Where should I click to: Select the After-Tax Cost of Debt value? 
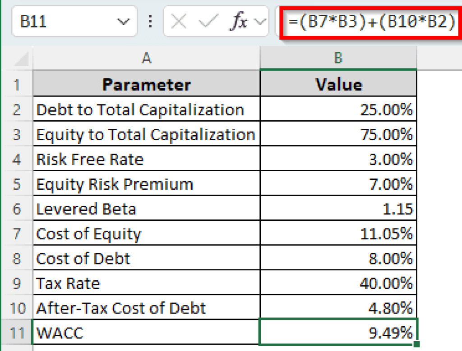[x=337, y=308]
